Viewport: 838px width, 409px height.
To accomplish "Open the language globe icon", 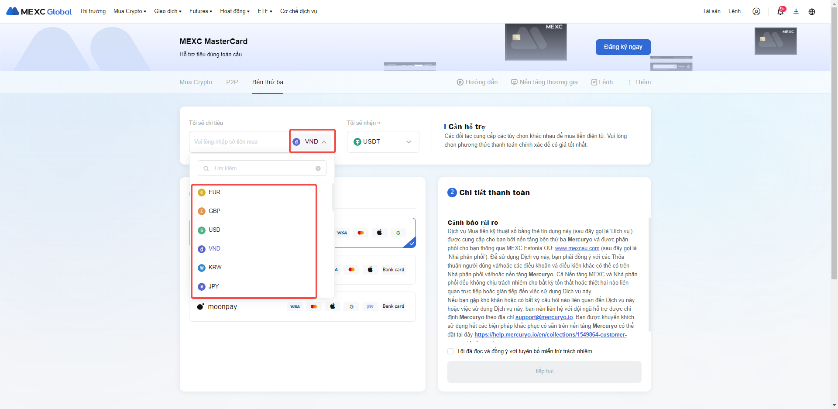I will pyautogui.click(x=812, y=11).
